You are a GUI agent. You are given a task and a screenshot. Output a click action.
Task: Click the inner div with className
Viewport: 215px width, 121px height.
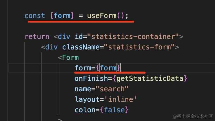click(51, 47)
